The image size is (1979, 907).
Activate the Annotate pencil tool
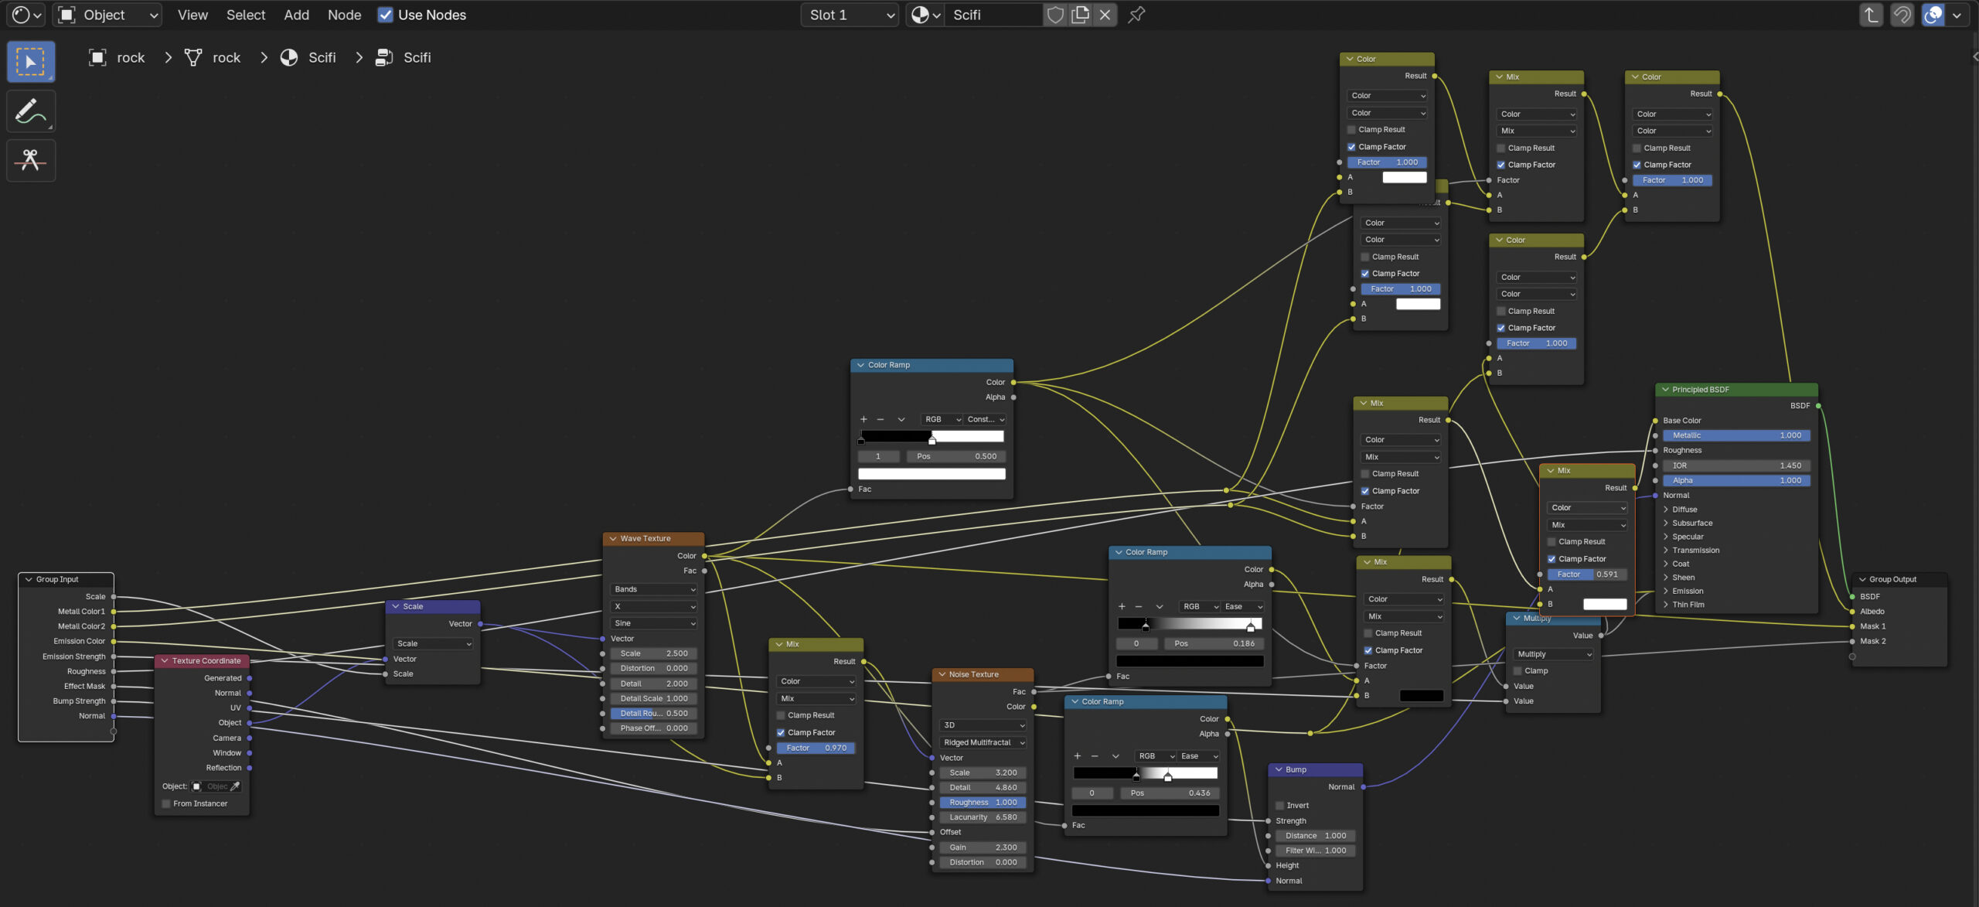pyautogui.click(x=31, y=111)
